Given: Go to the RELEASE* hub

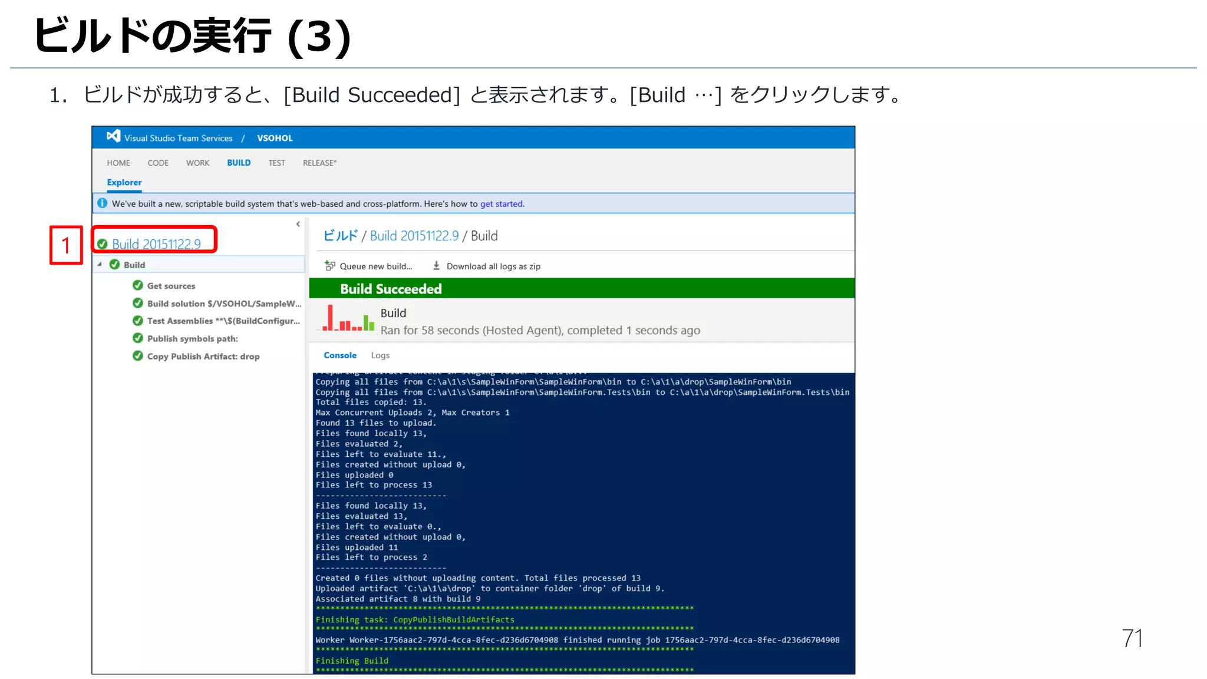Looking at the screenshot, I should tap(319, 163).
